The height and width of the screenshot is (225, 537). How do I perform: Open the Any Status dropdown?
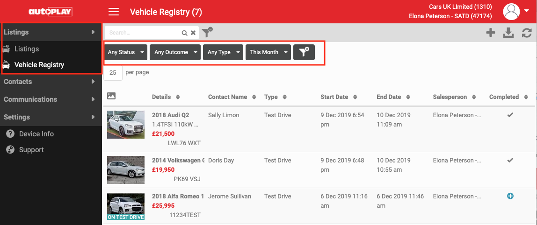click(126, 52)
